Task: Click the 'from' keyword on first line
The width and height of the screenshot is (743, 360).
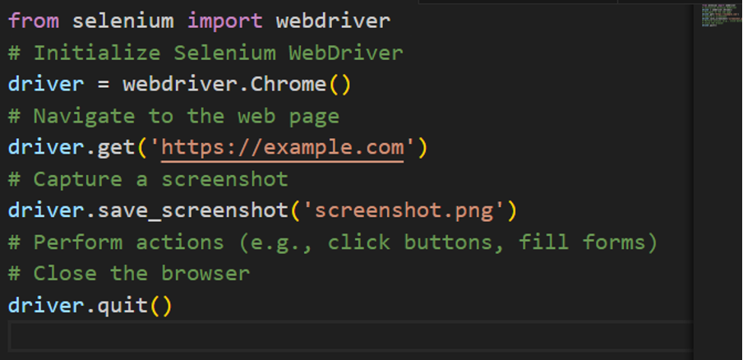Action: click(x=34, y=21)
